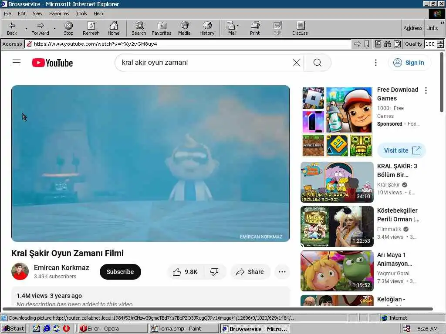This screenshot has height=334, width=446.
Task: Open Emircan Korkmaz channel avatar
Action: coord(20,271)
